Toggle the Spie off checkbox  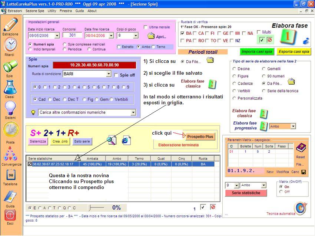[x=116, y=75]
